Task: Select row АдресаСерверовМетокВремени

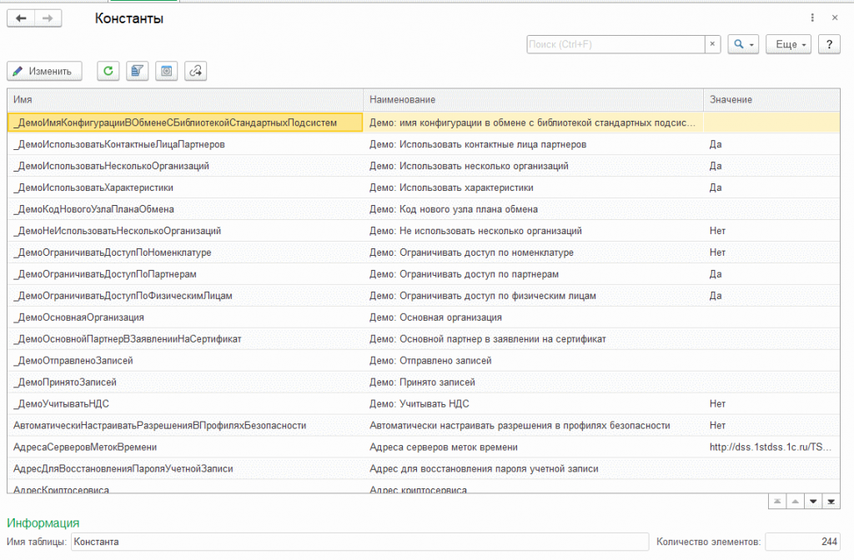Action: tap(424, 447)
